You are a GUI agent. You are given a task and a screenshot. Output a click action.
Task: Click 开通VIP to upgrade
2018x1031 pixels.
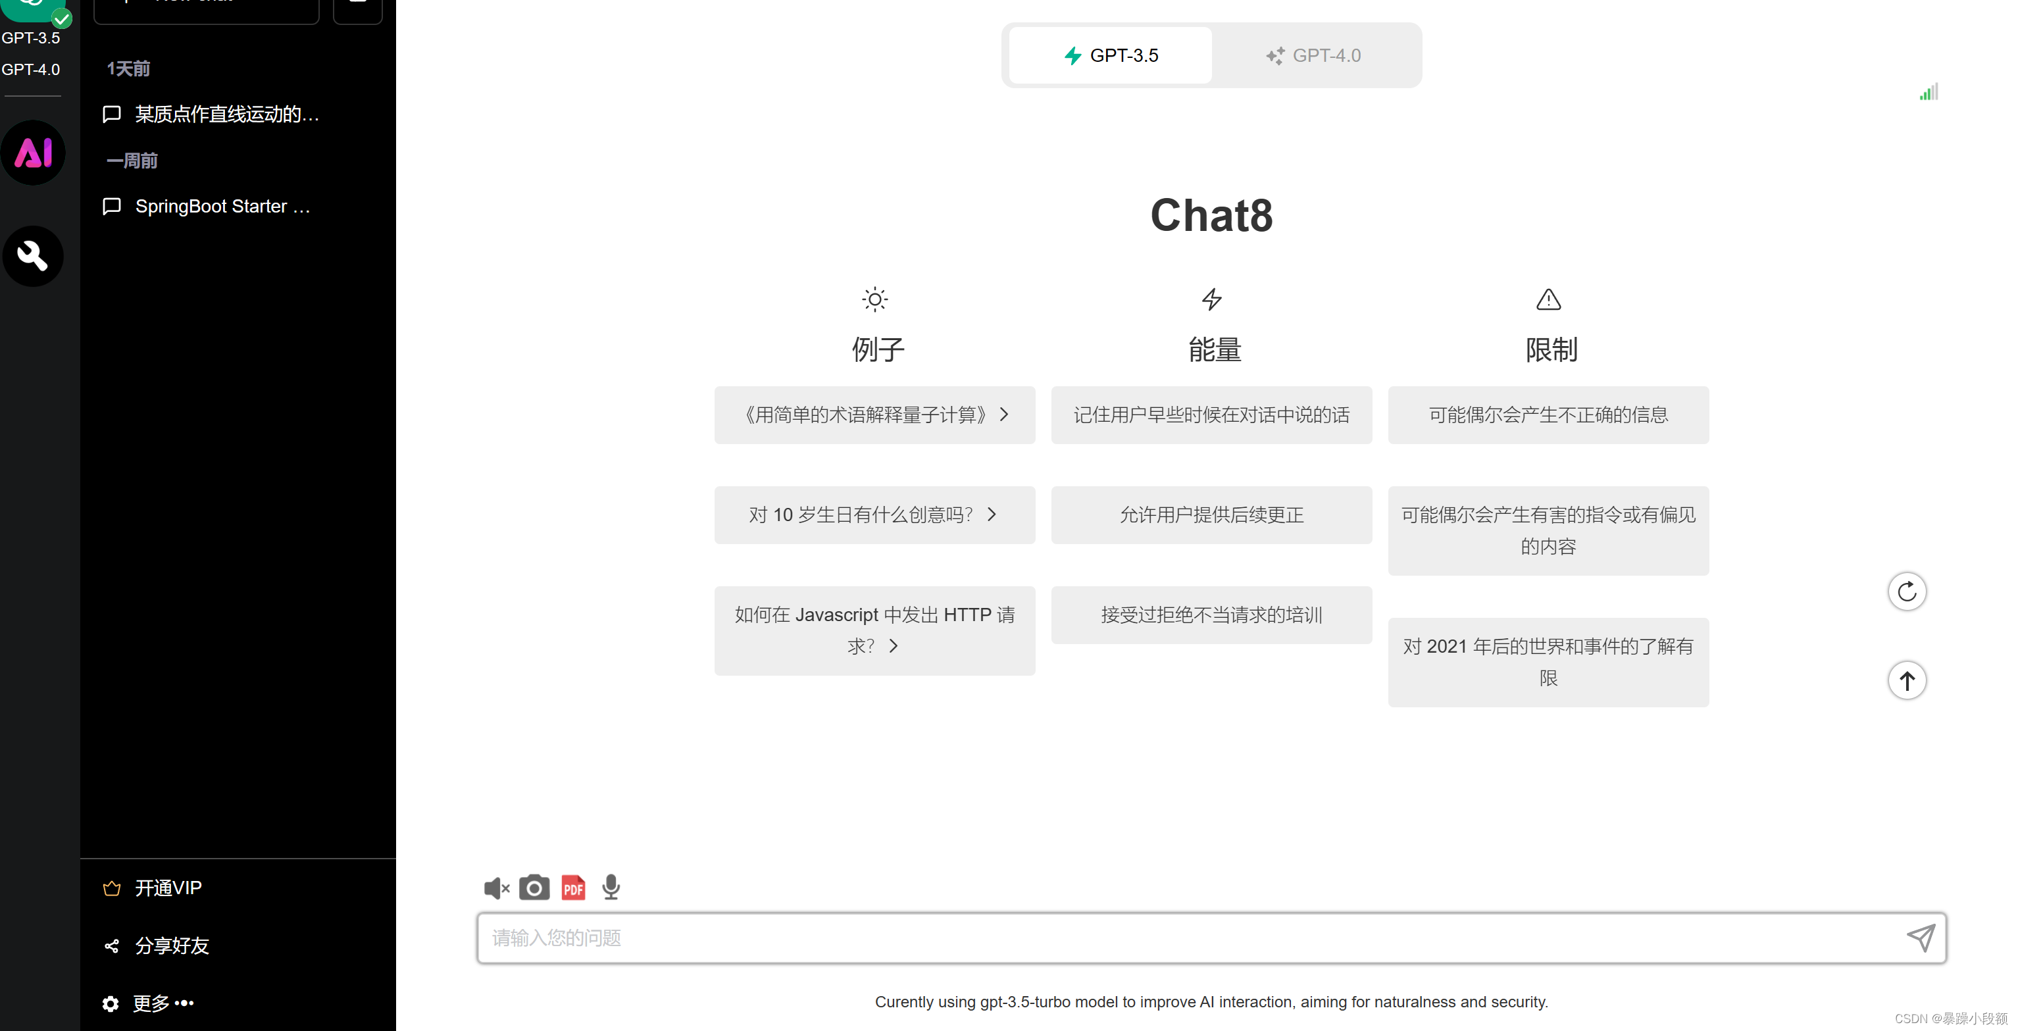click(168, 888)
